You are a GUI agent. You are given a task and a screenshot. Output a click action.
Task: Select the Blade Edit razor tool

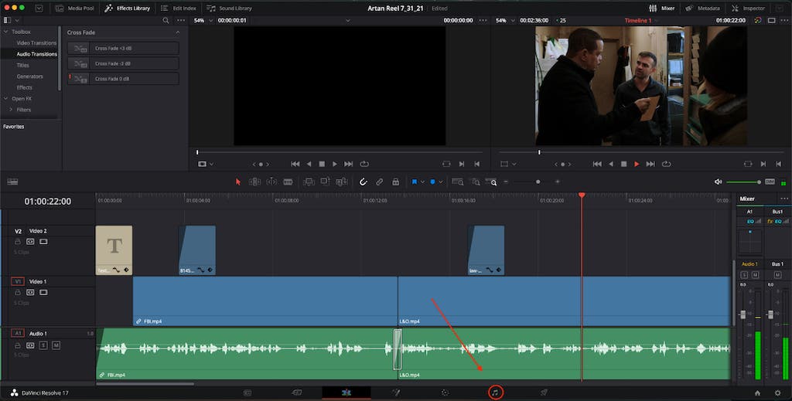(x=288, y=182)
